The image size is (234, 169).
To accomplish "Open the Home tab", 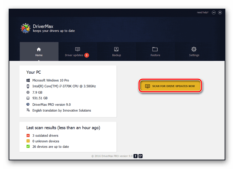I will coord(39,51).
